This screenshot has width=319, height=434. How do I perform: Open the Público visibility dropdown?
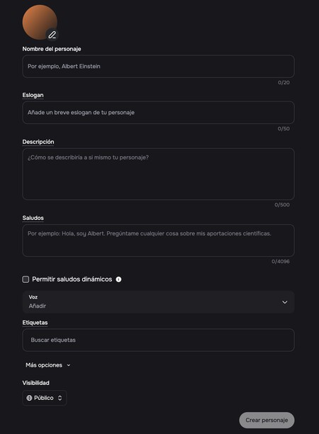point(45,398)
